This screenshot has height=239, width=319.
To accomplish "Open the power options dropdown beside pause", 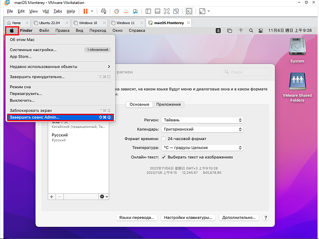I will coord(92,11).
